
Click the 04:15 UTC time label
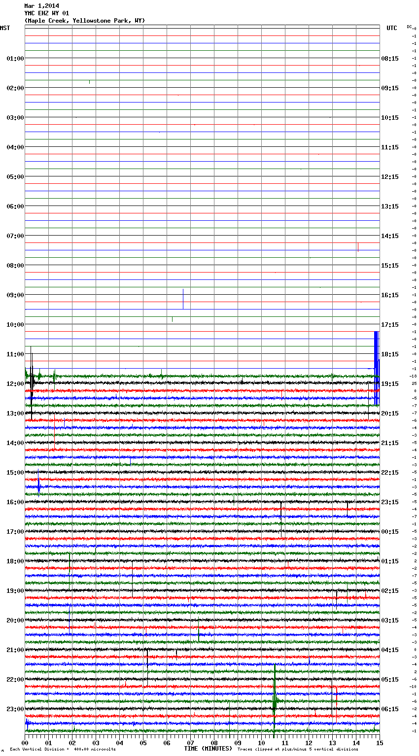coord(390,650)
